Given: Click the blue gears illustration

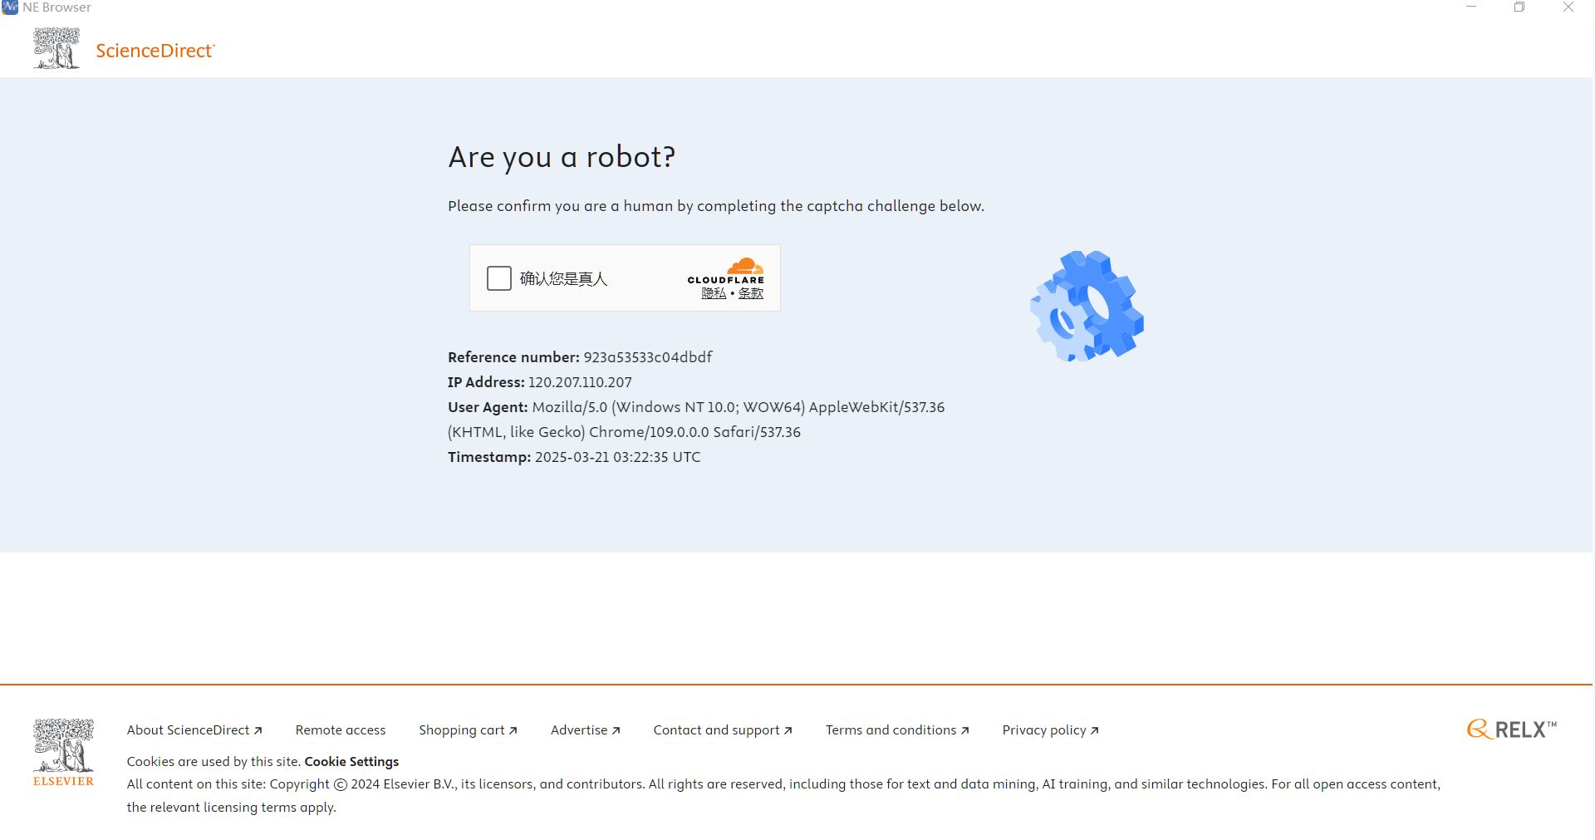Looking at the screenshot, I should coord(1087,306).
